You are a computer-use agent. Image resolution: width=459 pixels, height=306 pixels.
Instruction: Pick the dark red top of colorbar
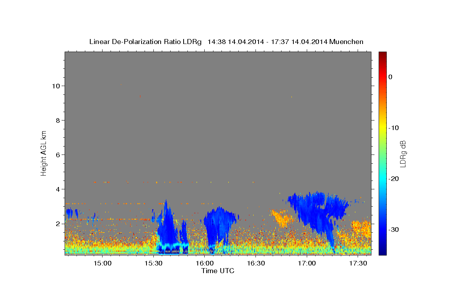point(382,54)
